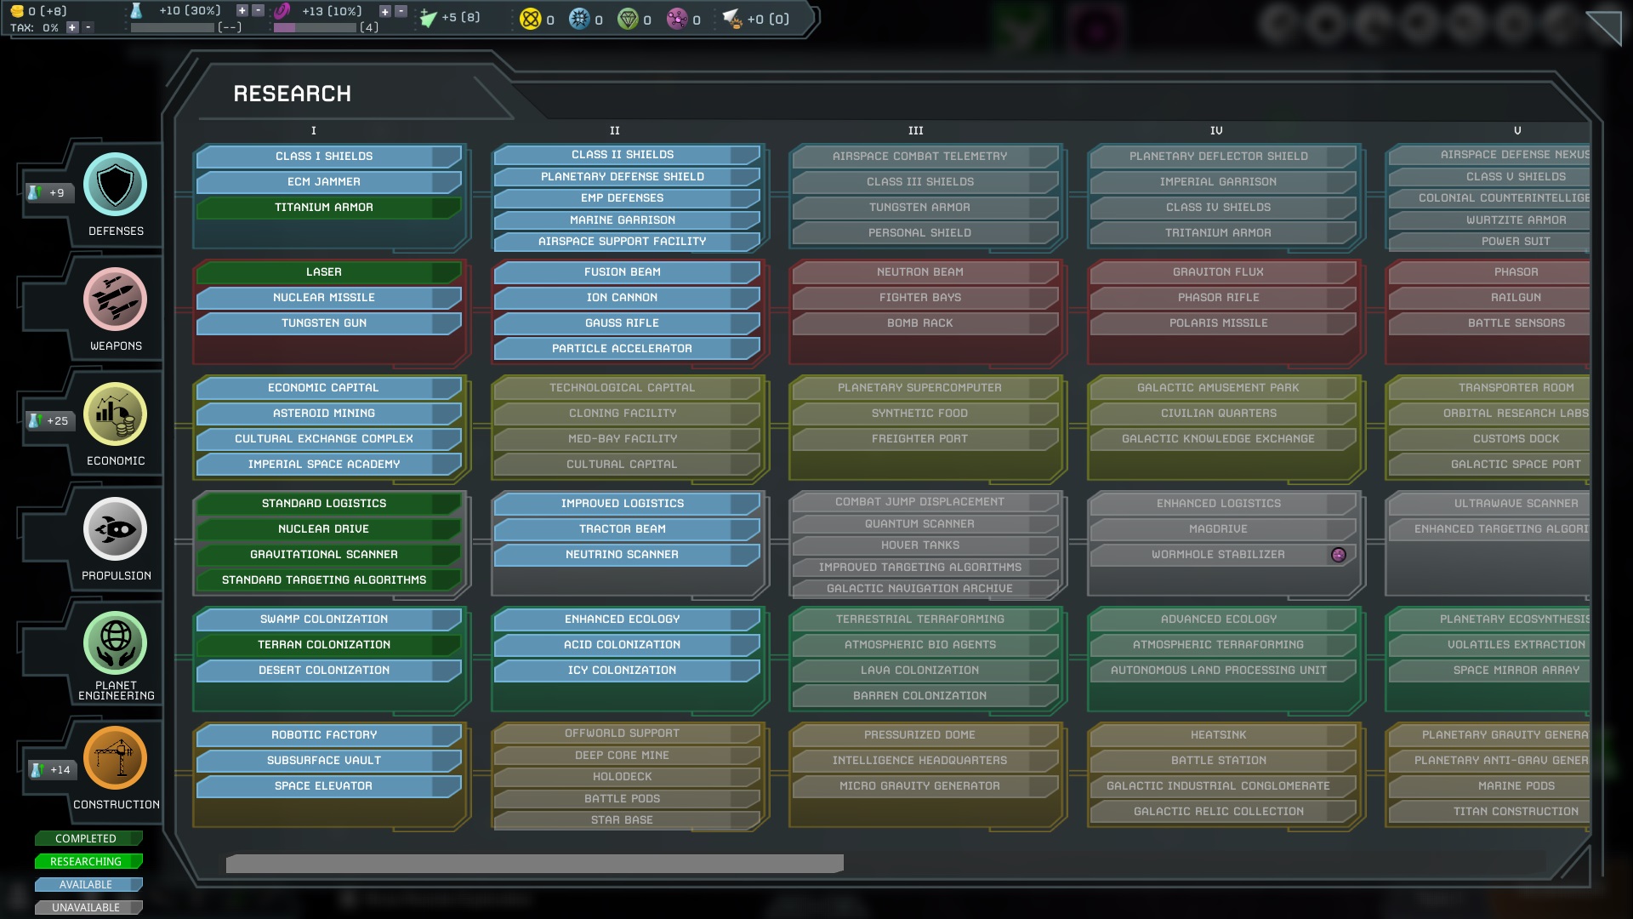Select Technological Capital technology
Image resolution: width=1633 pixels, height=919 pixels.
coord(627,388)
